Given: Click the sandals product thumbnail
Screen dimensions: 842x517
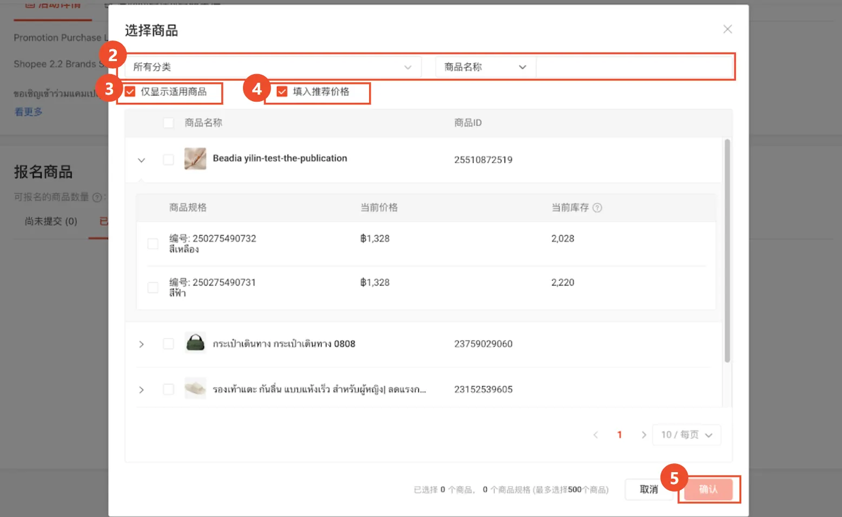Looking at the screenshot, I should (x=195, y=388).
